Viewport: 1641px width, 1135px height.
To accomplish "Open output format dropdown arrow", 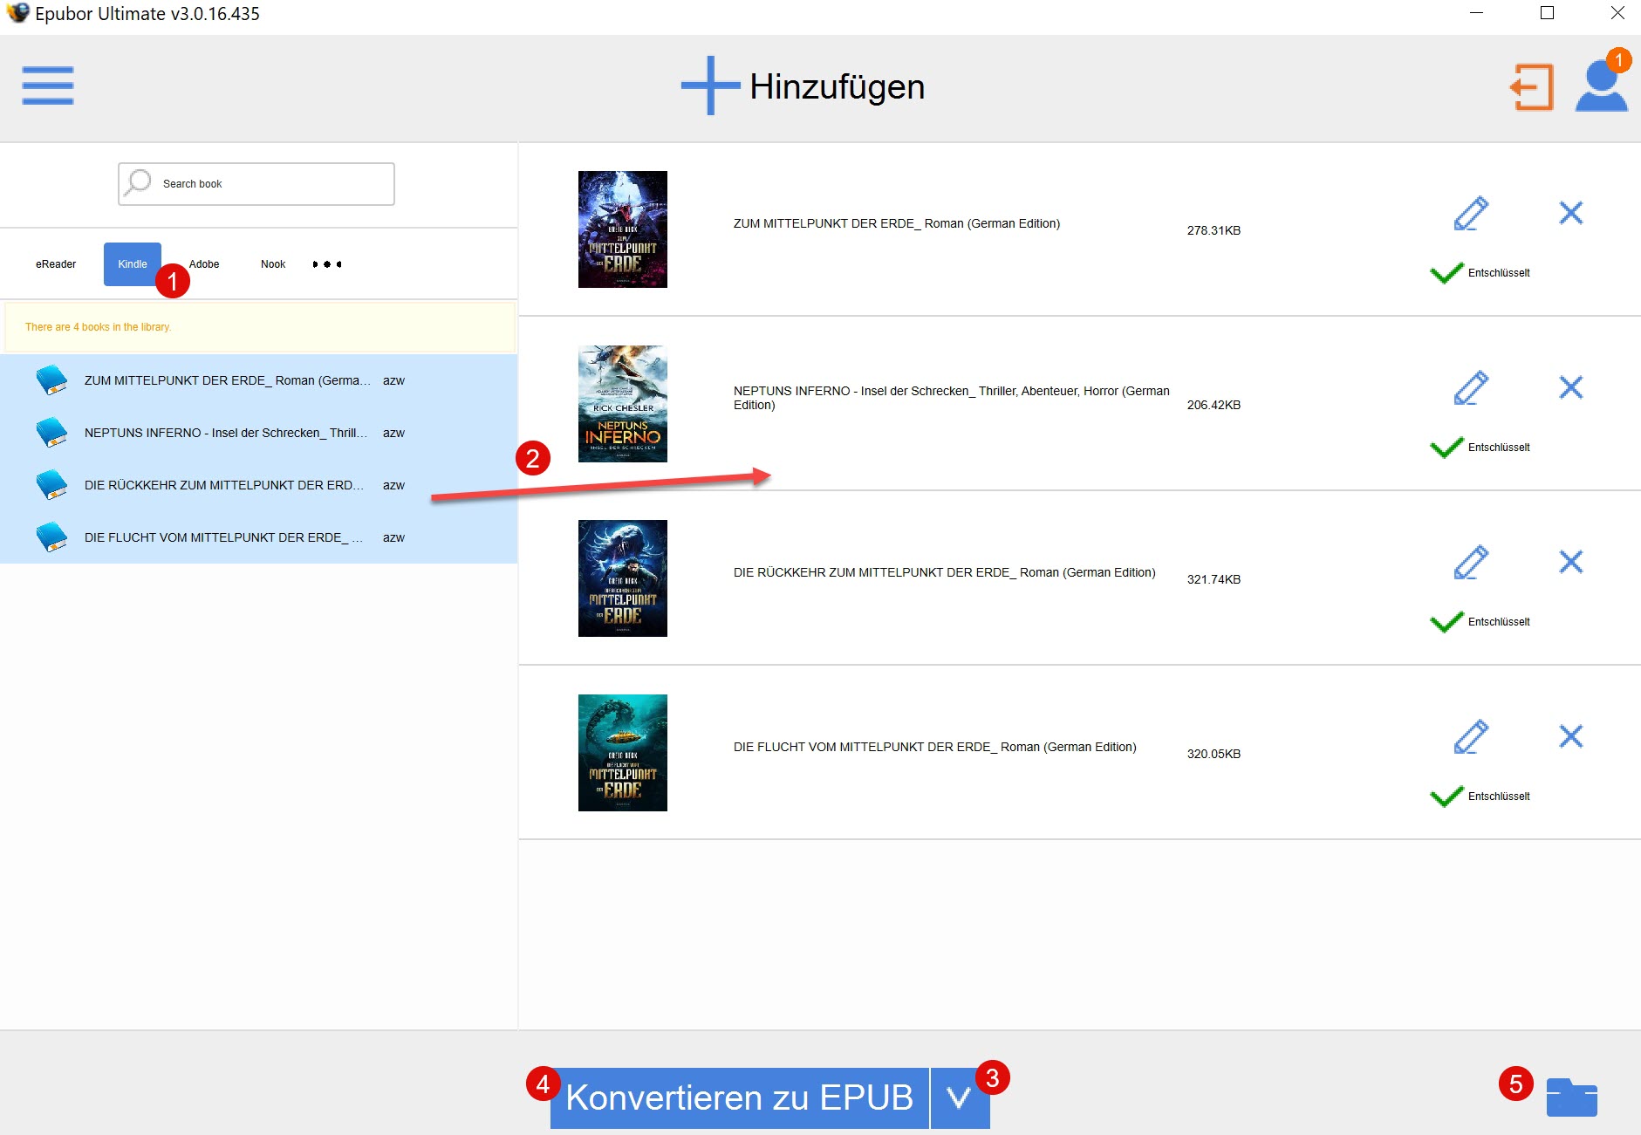I will (x=960, y=1097).
